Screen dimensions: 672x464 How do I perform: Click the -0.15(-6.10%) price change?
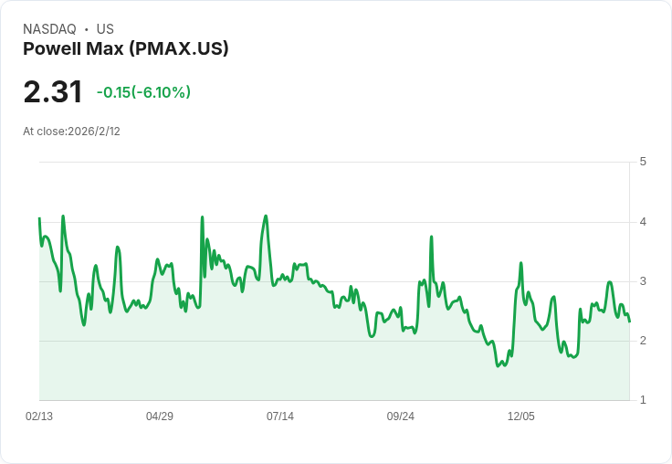coord(143,92)
